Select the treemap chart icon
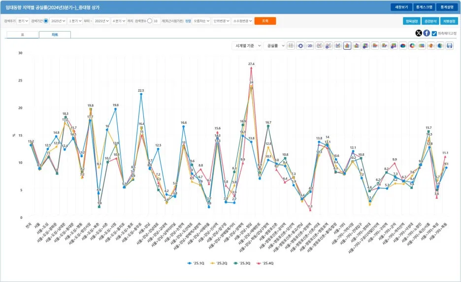This screenshot has height=282, width=461. (x=422, y=46)
